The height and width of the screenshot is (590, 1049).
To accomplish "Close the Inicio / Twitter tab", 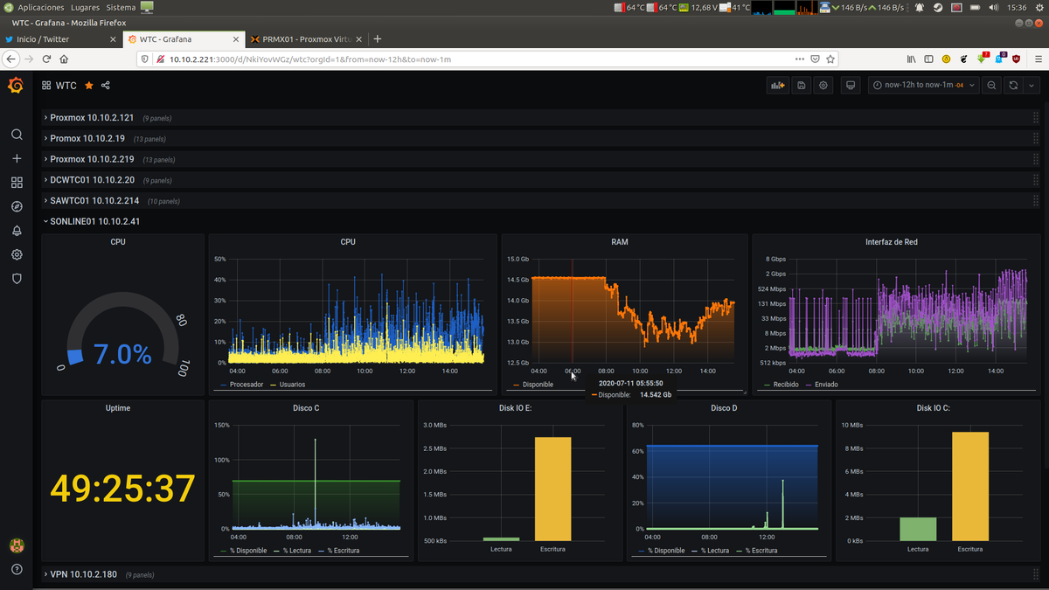I will 113,39.
